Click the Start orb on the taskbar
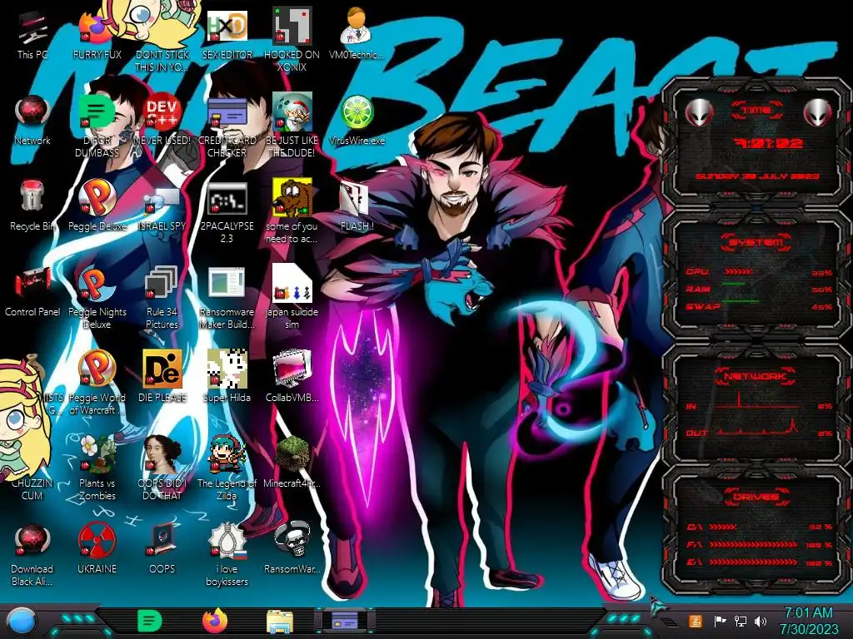 pos(22,622)
